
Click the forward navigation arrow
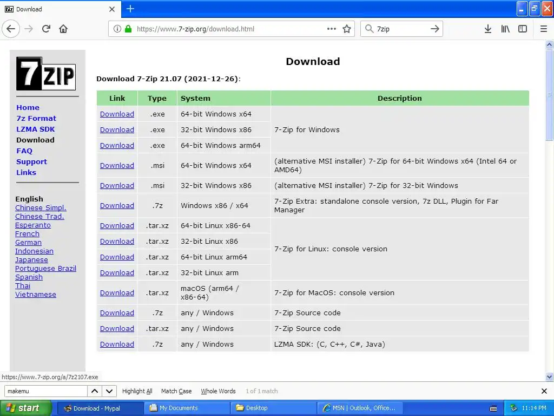click(x=29, y=29)
